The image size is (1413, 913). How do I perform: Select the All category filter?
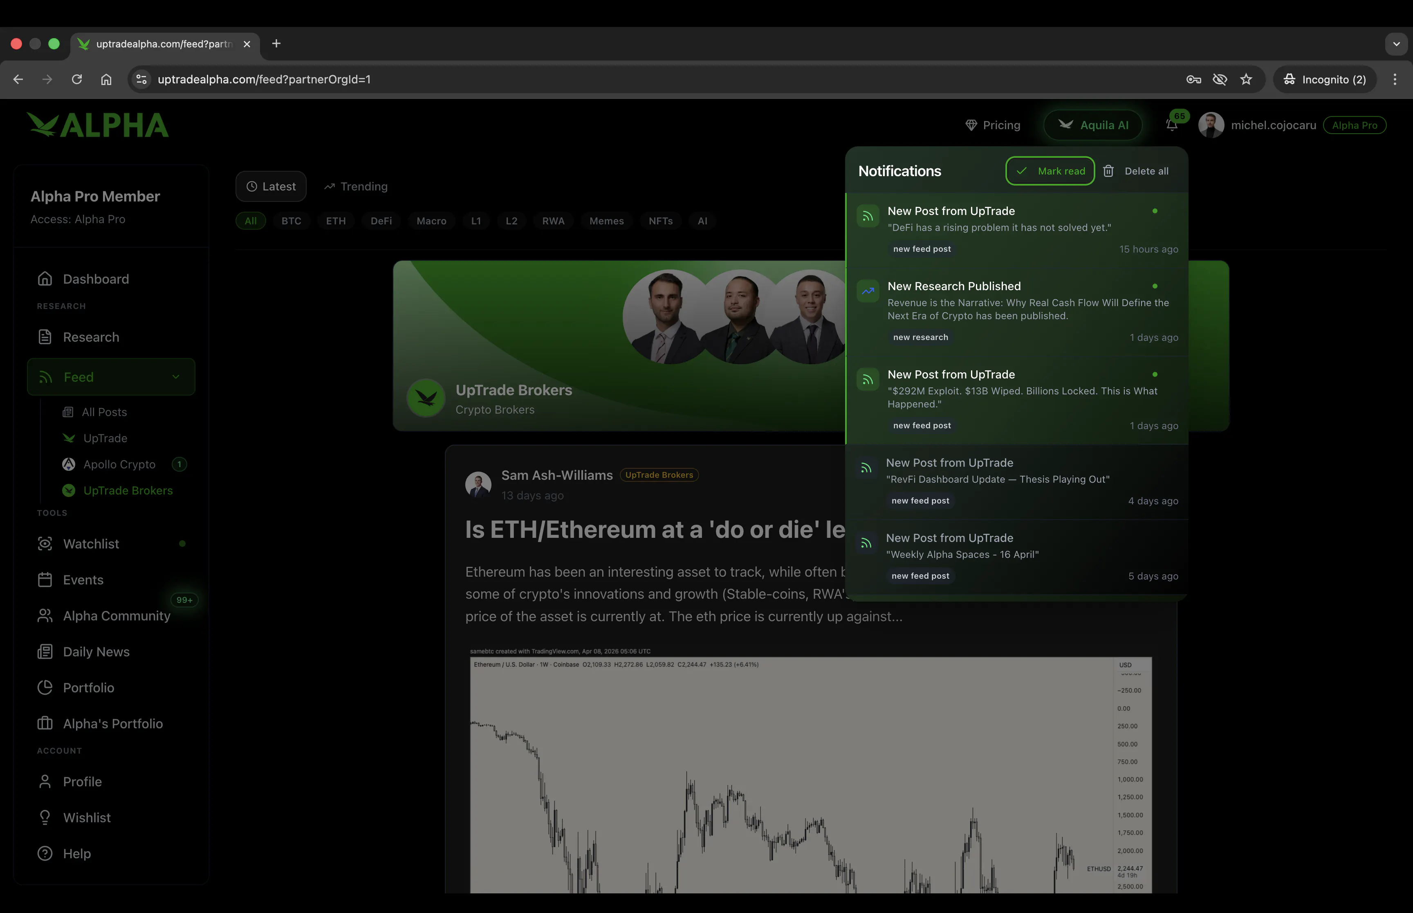(x=251, y=221)
